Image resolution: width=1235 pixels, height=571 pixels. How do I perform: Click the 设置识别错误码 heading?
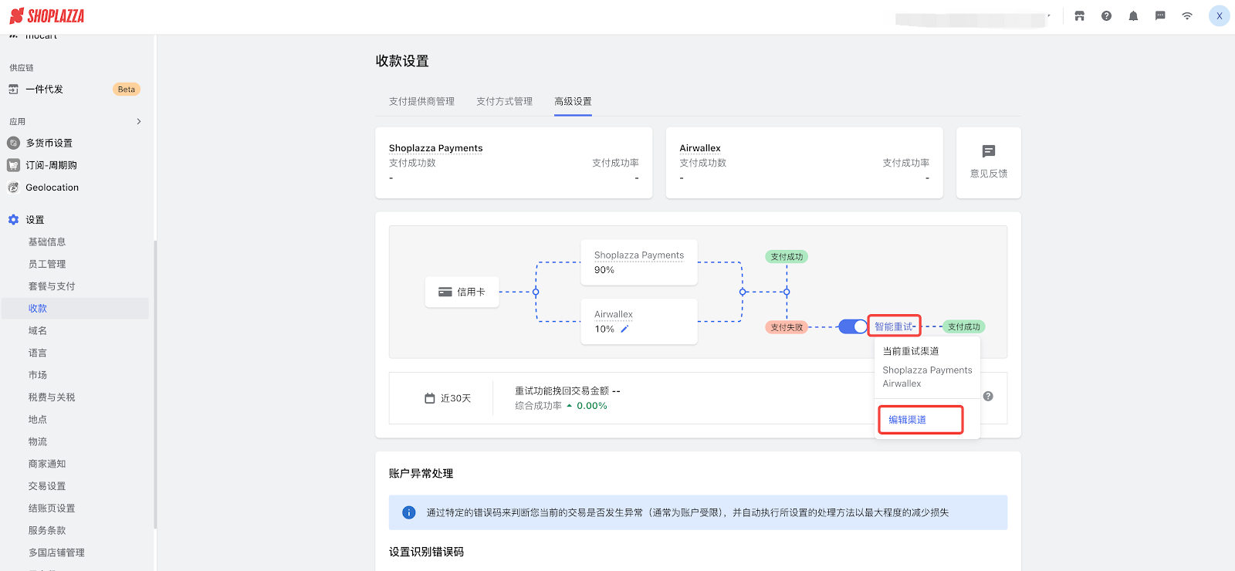tap(426, 552)
